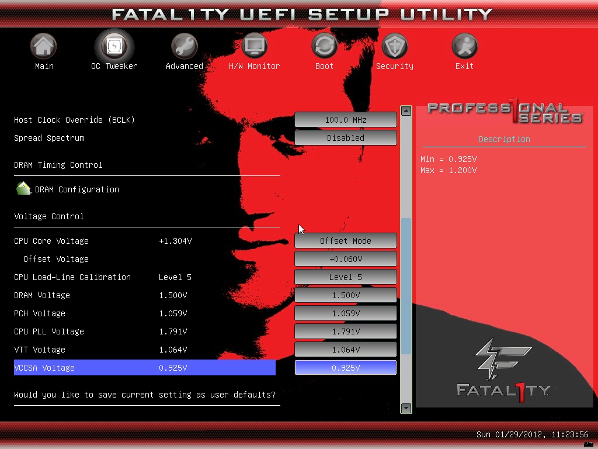Open the Main menu house icon
This screenshot has width=598, height=449.
click(x=43, y=46)
